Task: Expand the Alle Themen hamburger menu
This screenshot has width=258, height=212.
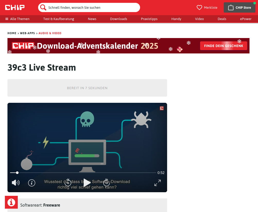Action: [x=7, y=19]
